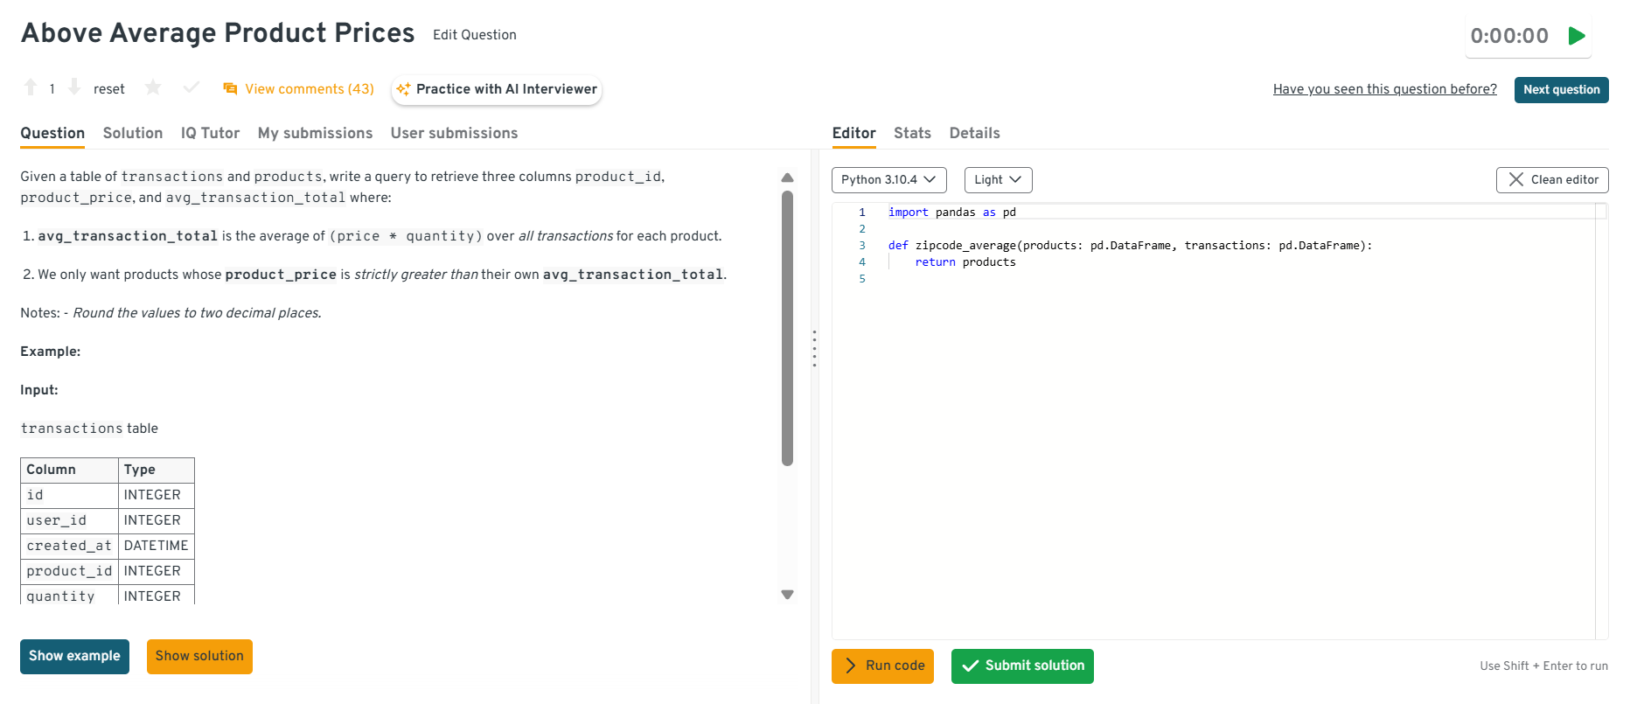1630x704 pixels.
Task: Click the Clean editor button
Action: coord(1551,179)
